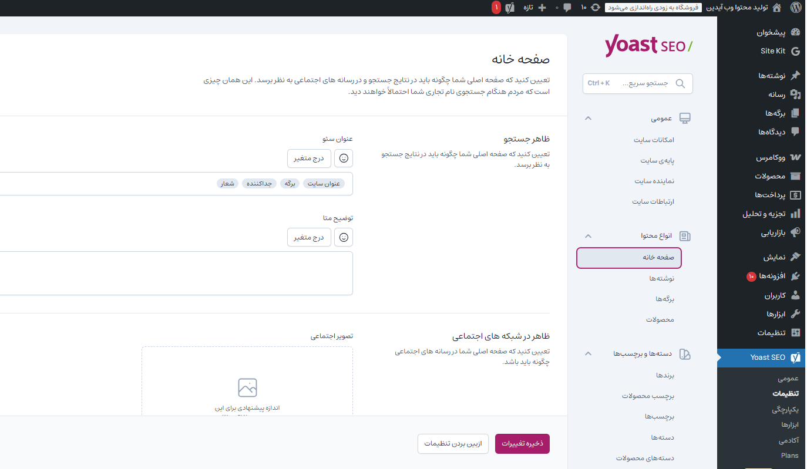Viewport: 807px width, 469px height.
Task: Open ووکامرس in the WordPress sidebar
Action: pos(771,157)
